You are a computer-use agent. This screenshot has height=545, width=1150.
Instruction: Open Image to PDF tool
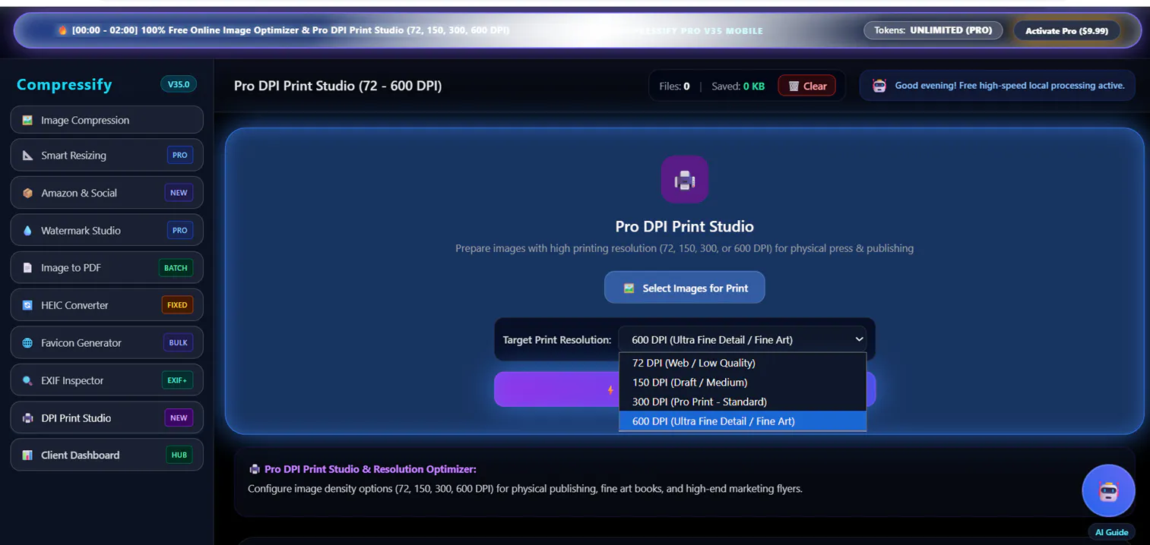(x=107, y=268)
